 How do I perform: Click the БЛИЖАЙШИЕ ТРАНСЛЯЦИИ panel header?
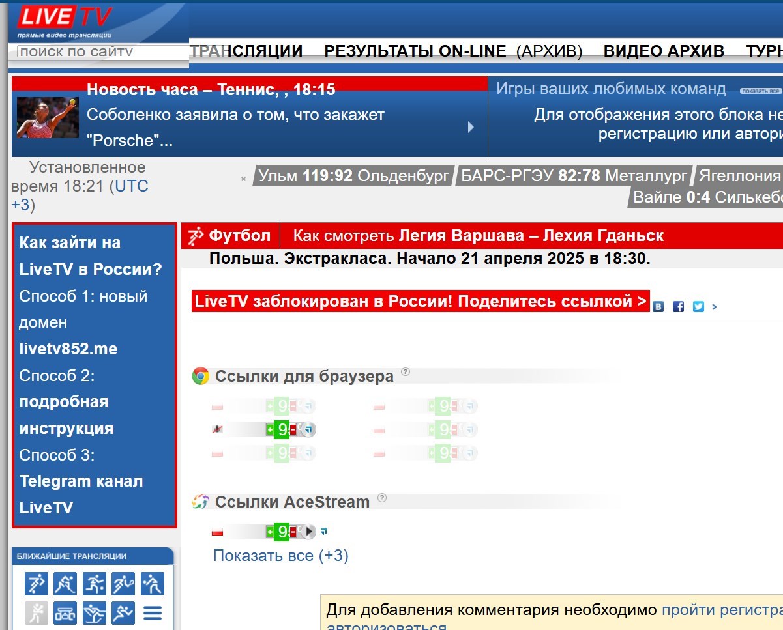pyautogui.click(x=93, y=556)
